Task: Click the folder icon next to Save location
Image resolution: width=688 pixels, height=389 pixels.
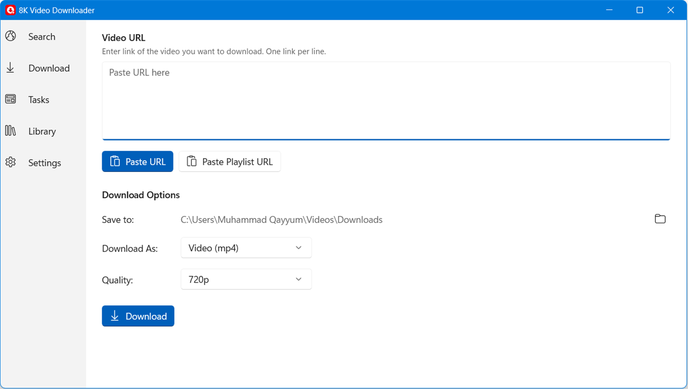Action: 660,219
